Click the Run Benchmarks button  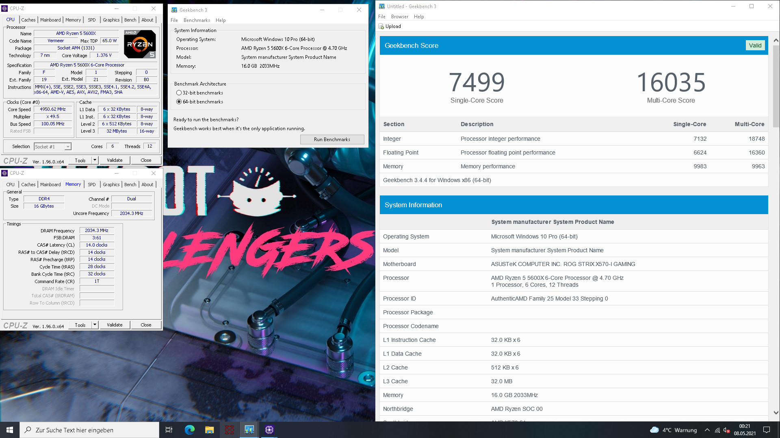[332, 140]
